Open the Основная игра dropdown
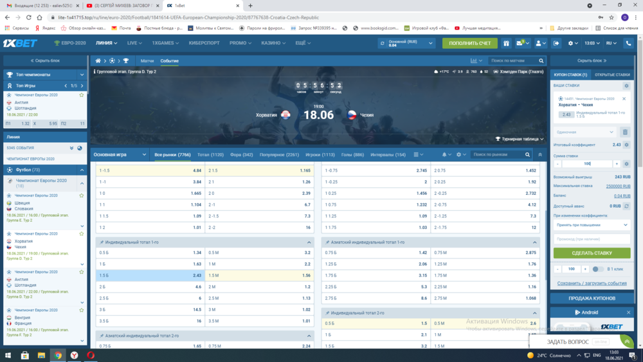Image resolution: width=643 pixels, height=362 pixels. 120,154
